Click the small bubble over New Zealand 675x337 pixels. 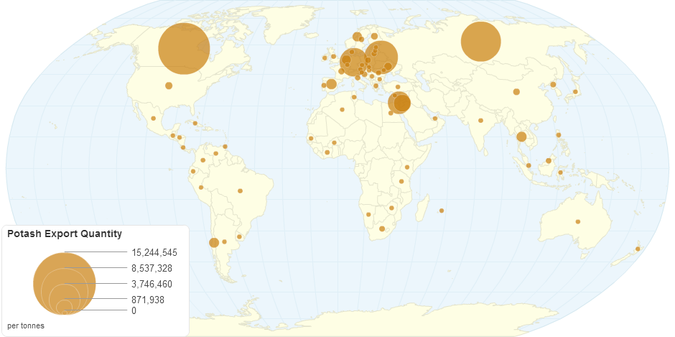coord(638,249)
